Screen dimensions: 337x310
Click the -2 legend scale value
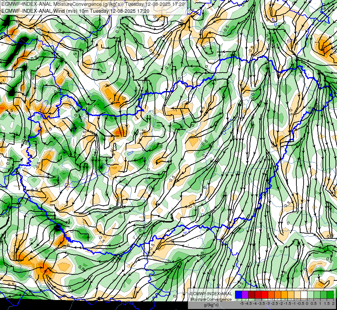281,303
